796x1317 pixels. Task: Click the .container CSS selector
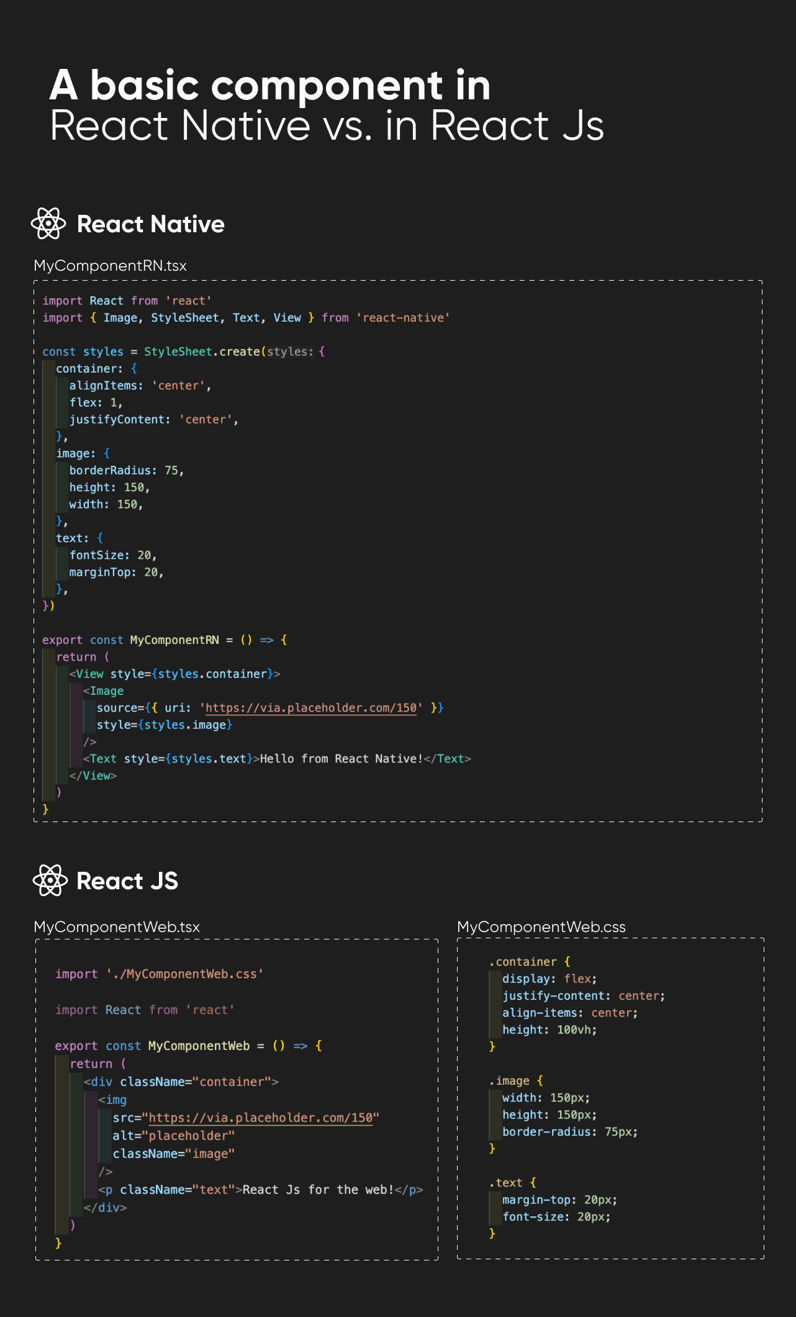tap(523, 962)
